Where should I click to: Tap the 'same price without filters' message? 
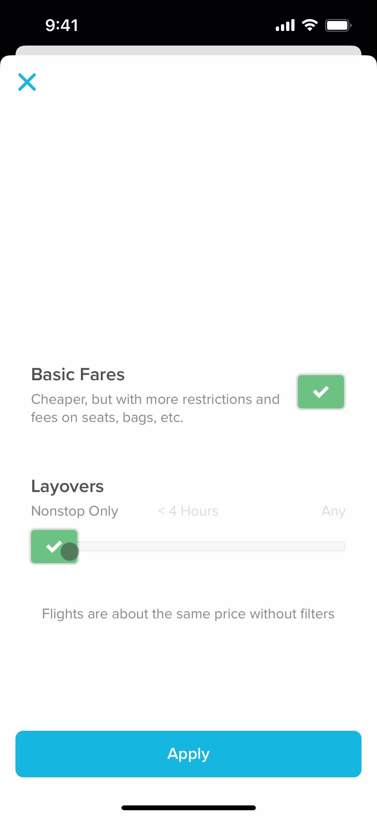[188, 614]
